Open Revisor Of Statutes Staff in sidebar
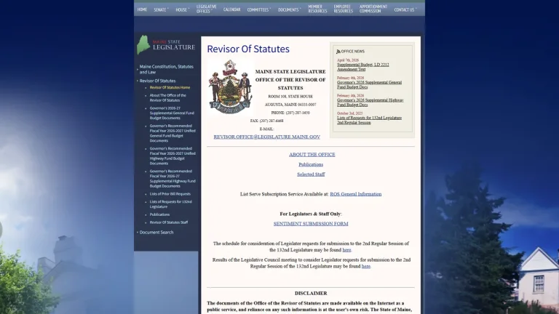Image resolution: width=559 pixels, height=314 pixels. (x=169, y=222)
